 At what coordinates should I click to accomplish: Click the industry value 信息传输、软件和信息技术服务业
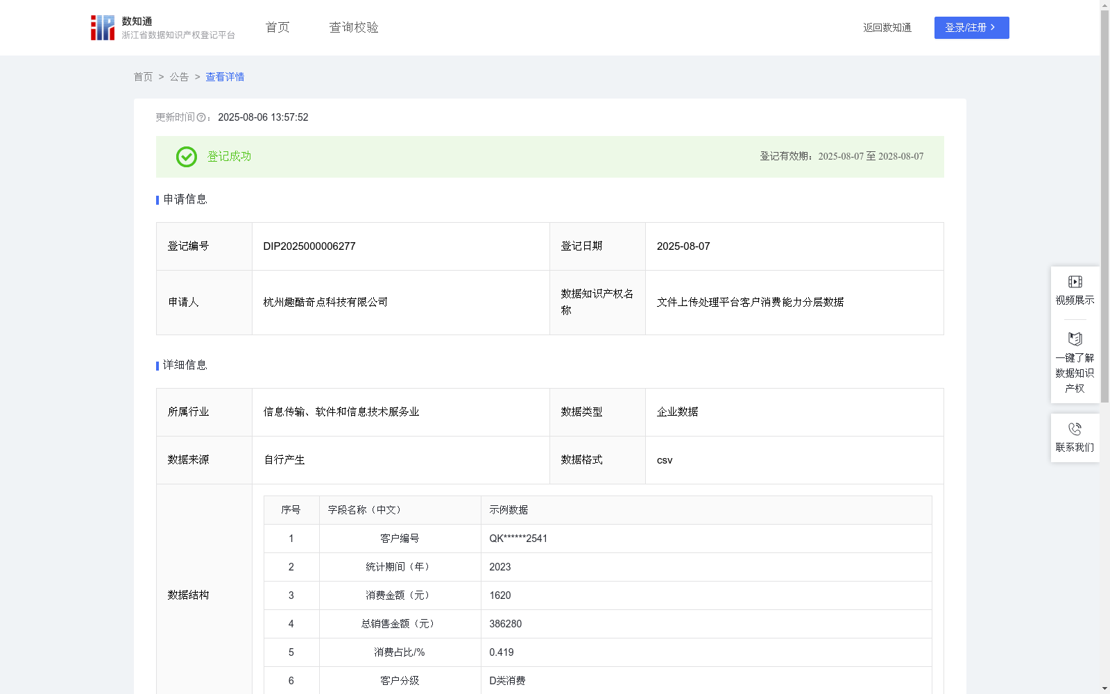click(341, 412)
